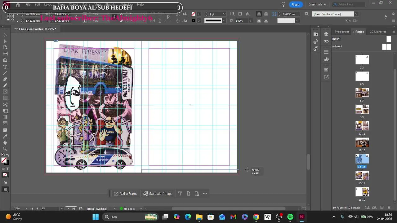Select the Page tool
This screenshot has width=397, height=223.
point(5,47)
